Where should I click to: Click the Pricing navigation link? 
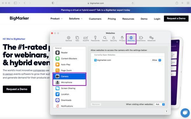[x=112, y=19]
